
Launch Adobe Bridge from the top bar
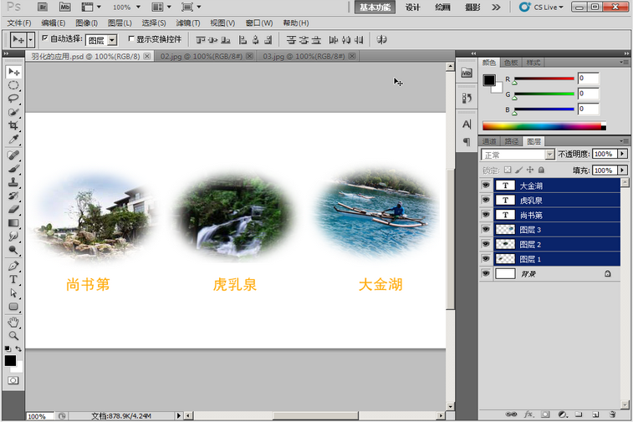click(x=43, y=7)
